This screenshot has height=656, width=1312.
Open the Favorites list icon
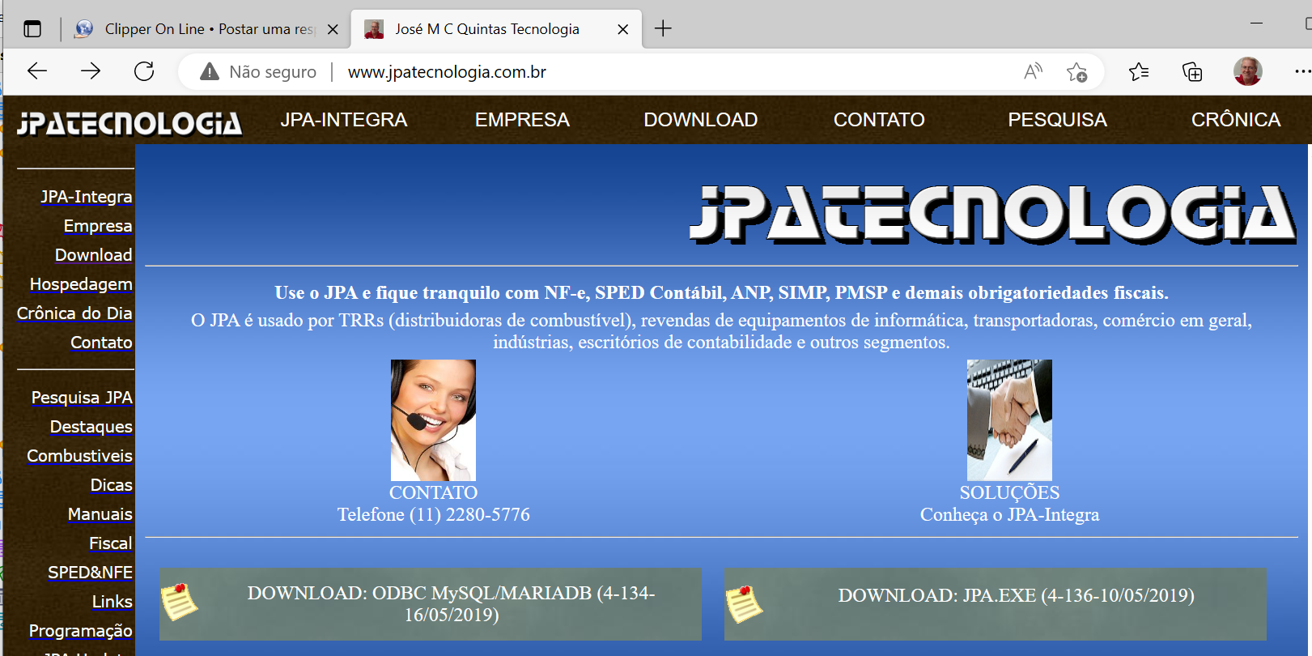point(1139,72)
